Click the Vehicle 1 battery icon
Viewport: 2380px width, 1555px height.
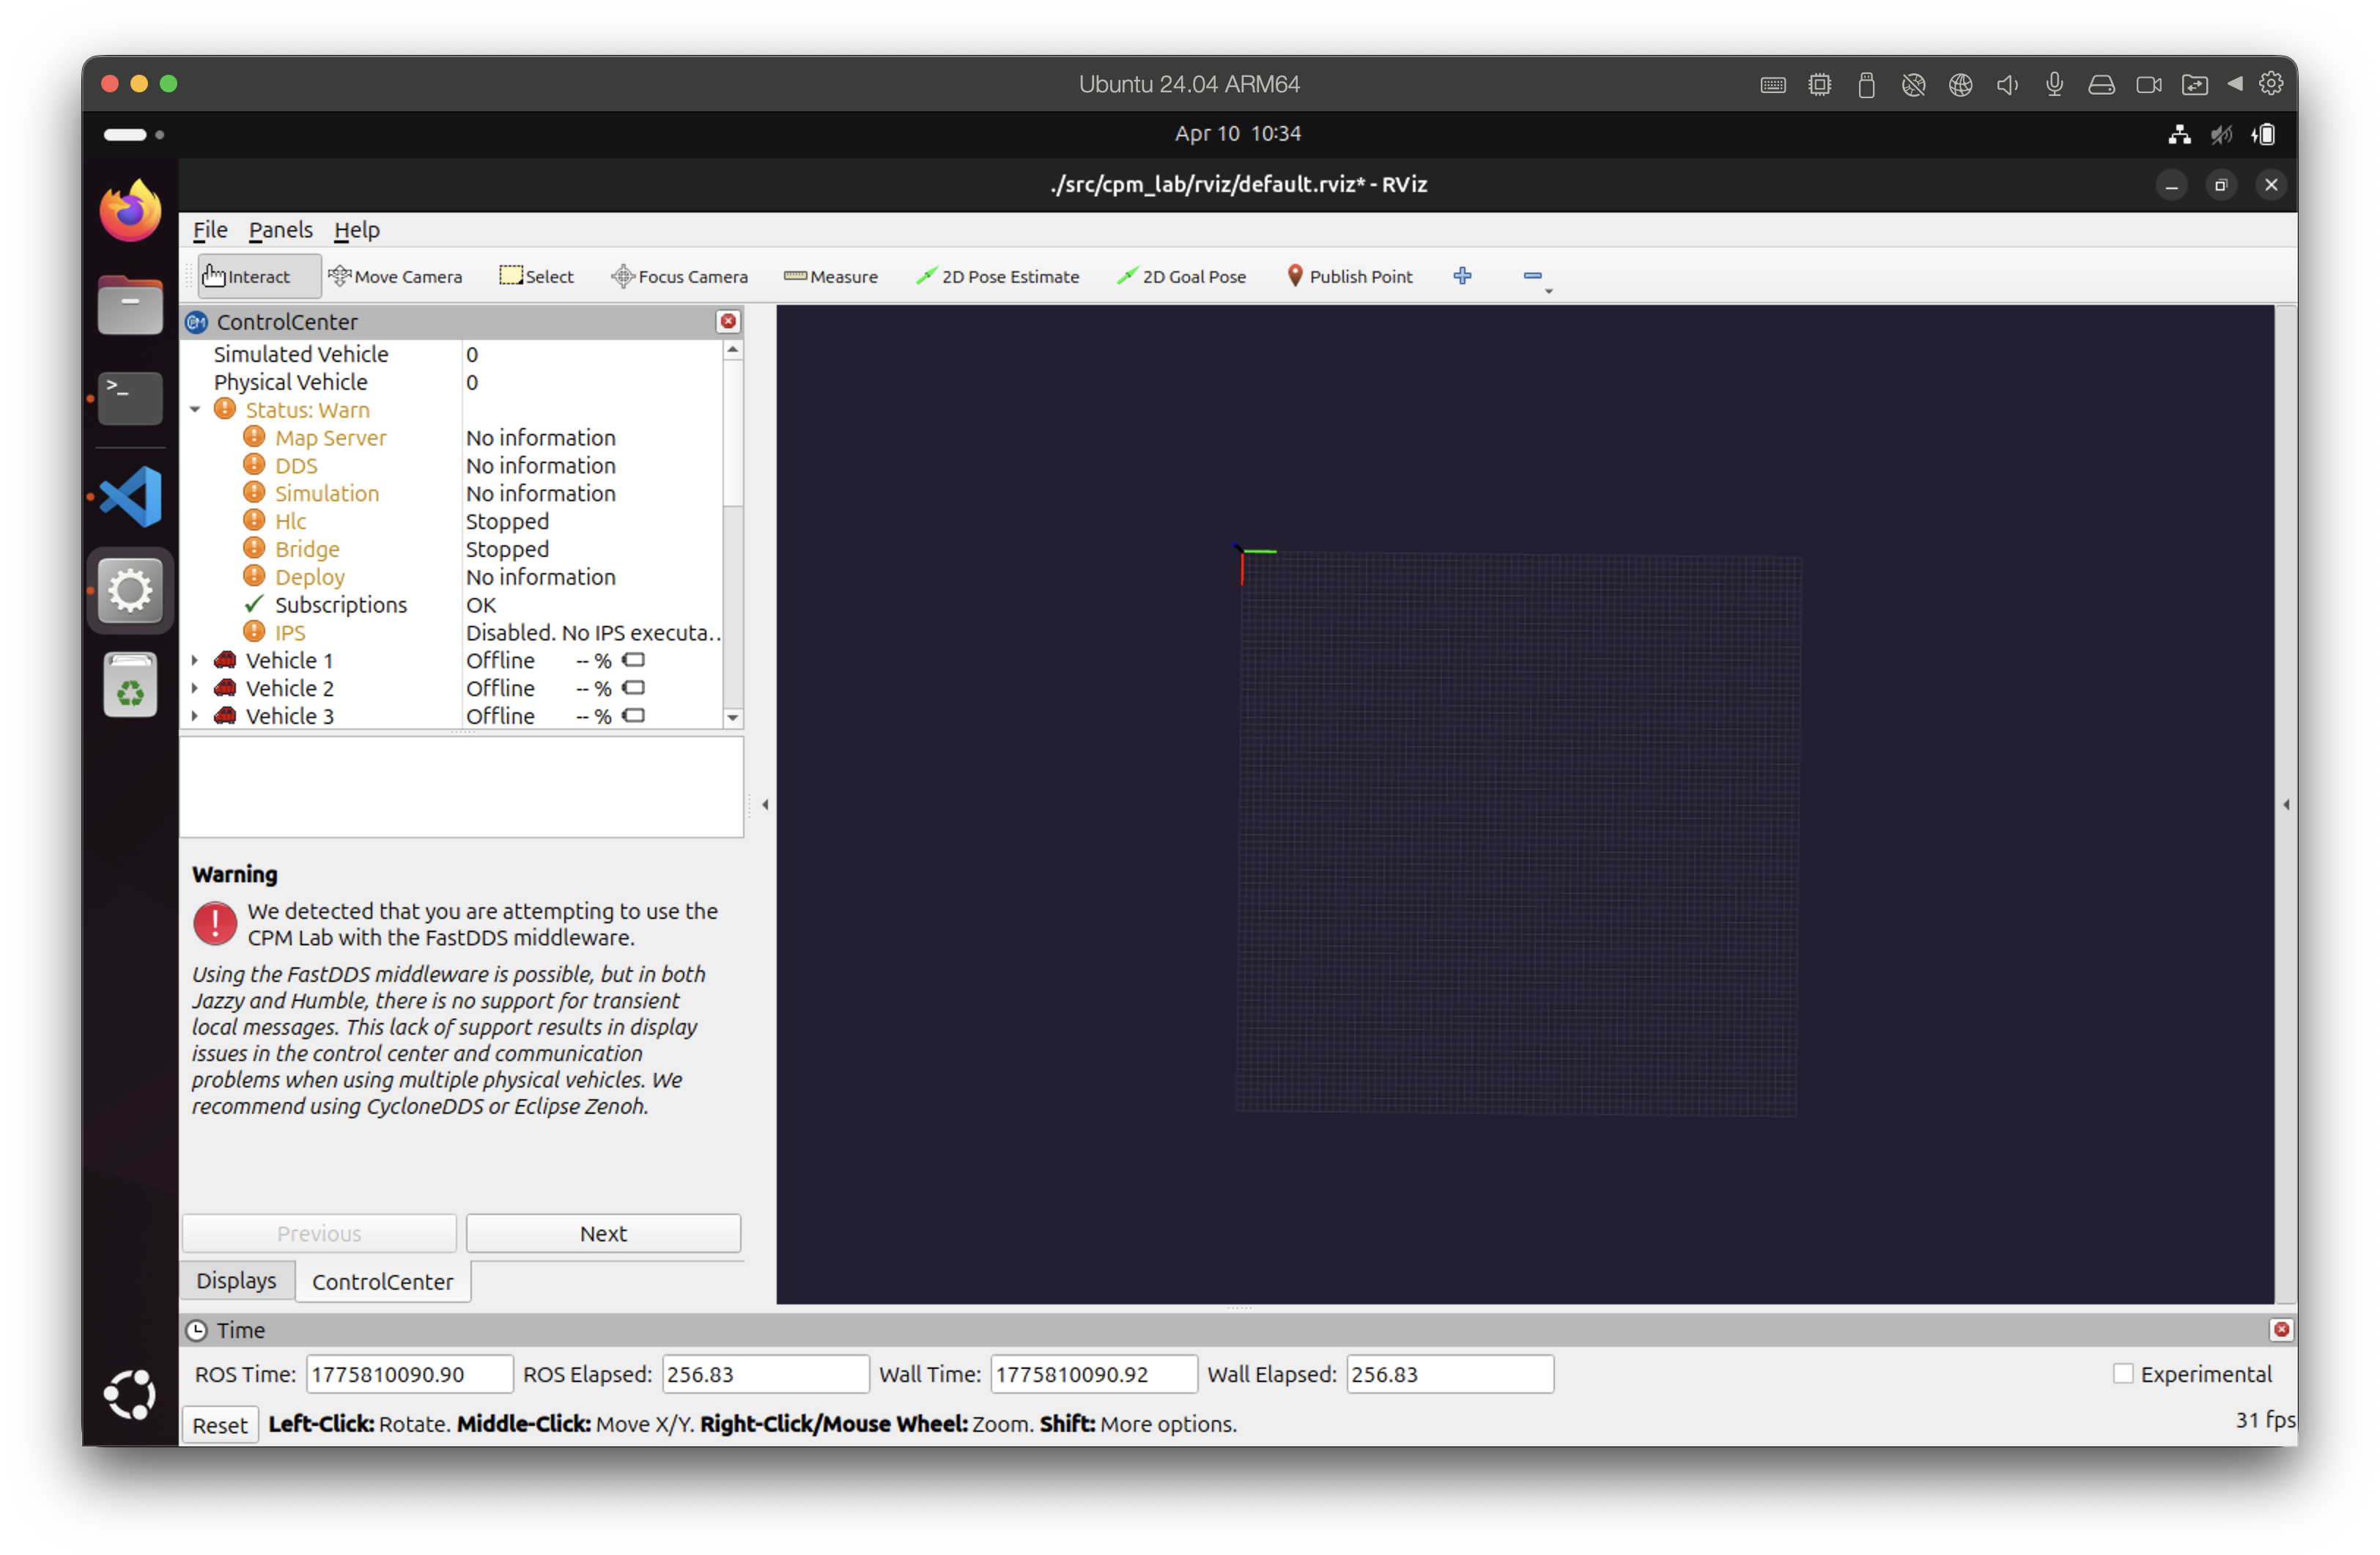[633, 660]
